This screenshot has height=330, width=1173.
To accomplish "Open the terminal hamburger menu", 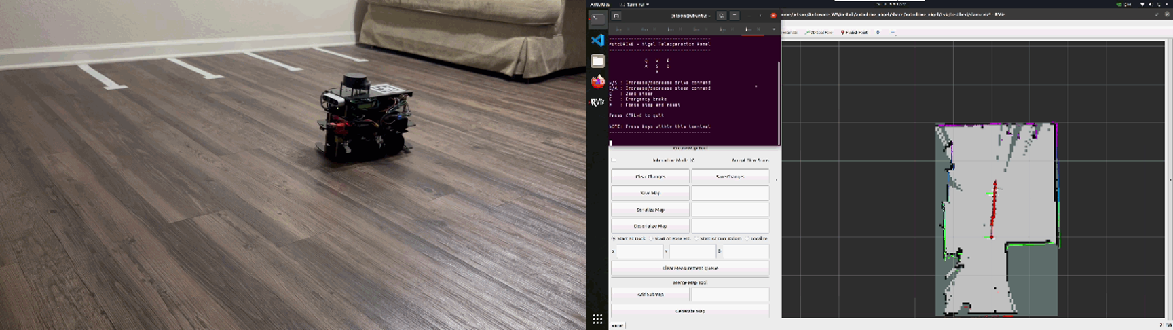I will pos(734,15).
